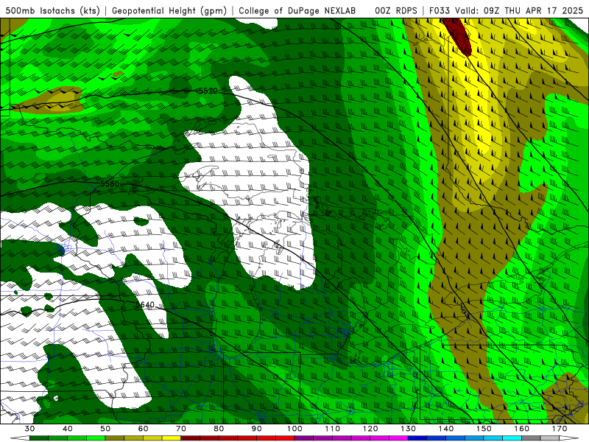Click the "Geopotential Height (gpm)" title text
This screenshot has height=442, width=589.
point(169,10)
